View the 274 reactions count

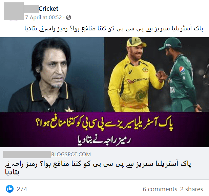pos(22,189)
